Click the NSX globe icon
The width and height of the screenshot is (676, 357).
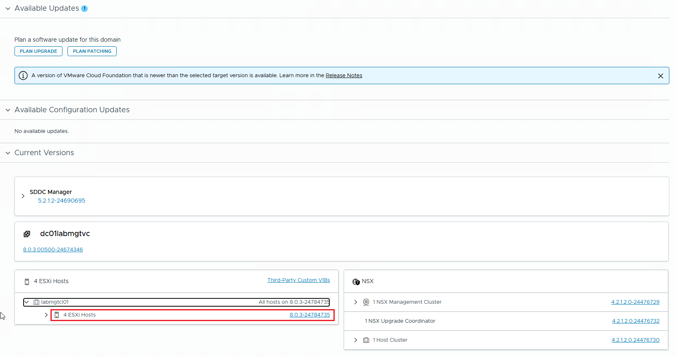coord(356,282)
